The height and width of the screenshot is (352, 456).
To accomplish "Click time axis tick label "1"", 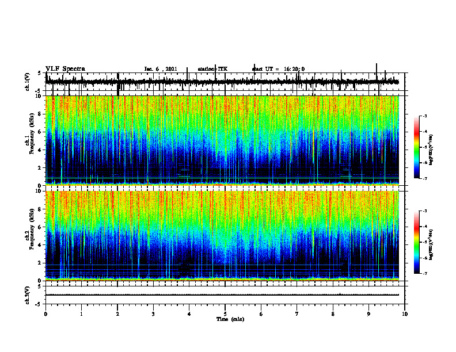I will tap(81, 314).
